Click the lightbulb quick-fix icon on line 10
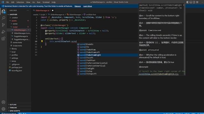Screen dimensions: 204x114 pyautogui.click(x=42, y=41)
